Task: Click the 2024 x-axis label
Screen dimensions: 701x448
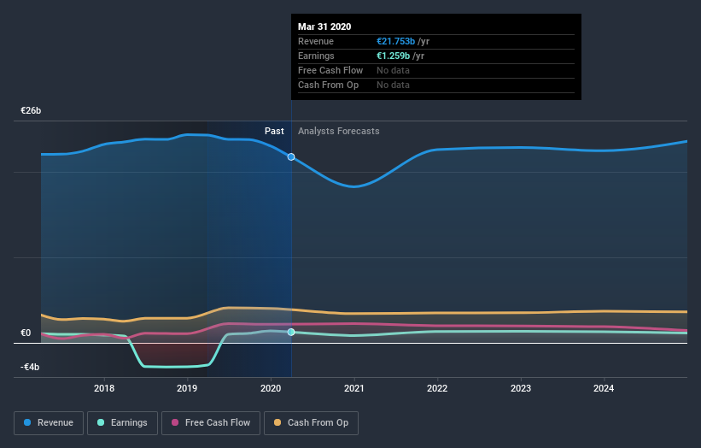Action: tap(604, 388)
